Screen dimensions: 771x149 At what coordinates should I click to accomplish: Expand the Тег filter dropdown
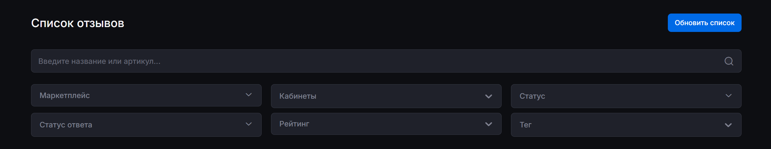tap(626, 125)
